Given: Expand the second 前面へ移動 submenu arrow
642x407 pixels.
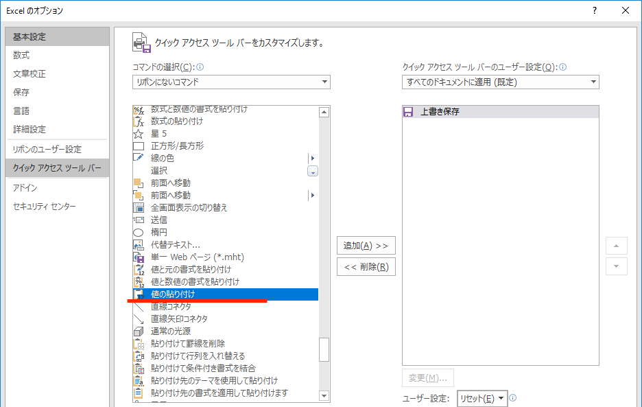Looking at the screenshot, I should 313,196.
